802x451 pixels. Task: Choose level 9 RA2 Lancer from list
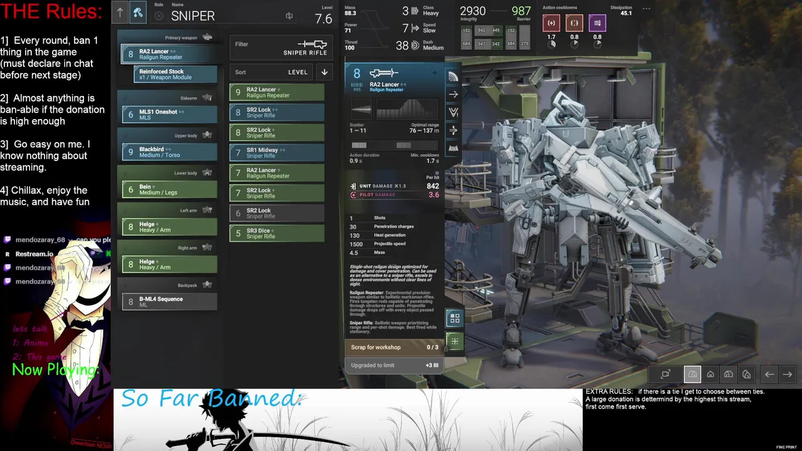[x=277, y=92]
